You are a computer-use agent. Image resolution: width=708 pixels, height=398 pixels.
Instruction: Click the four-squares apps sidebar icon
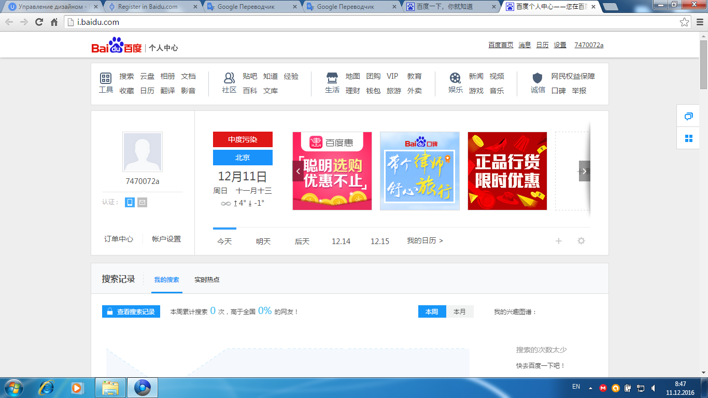click(x=688, y=138)
